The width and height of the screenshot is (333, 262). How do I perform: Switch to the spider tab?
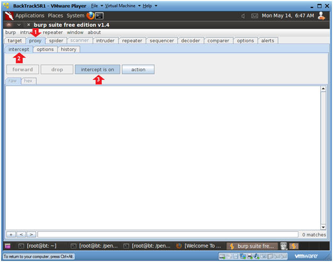[56, 41]
